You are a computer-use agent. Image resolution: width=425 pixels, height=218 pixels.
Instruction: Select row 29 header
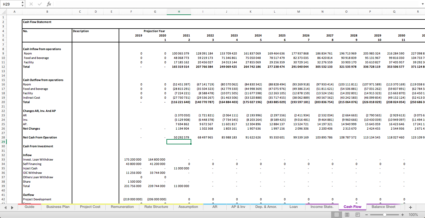tap(3, 142)
